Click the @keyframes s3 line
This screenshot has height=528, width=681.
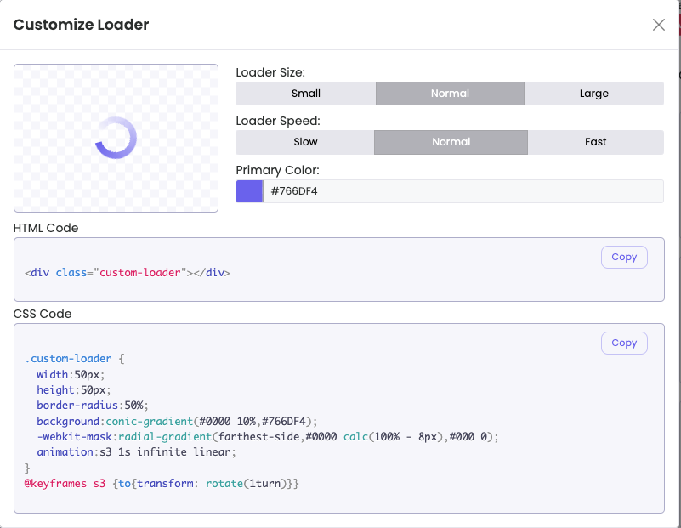[x=162, y=483]
